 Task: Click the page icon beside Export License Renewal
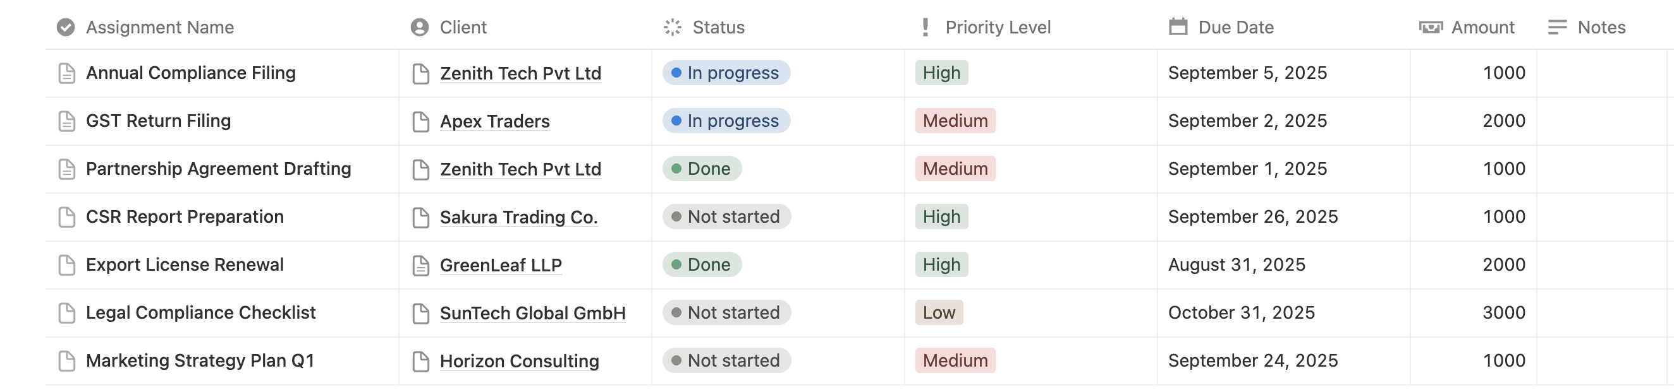(x=66, y=266)
